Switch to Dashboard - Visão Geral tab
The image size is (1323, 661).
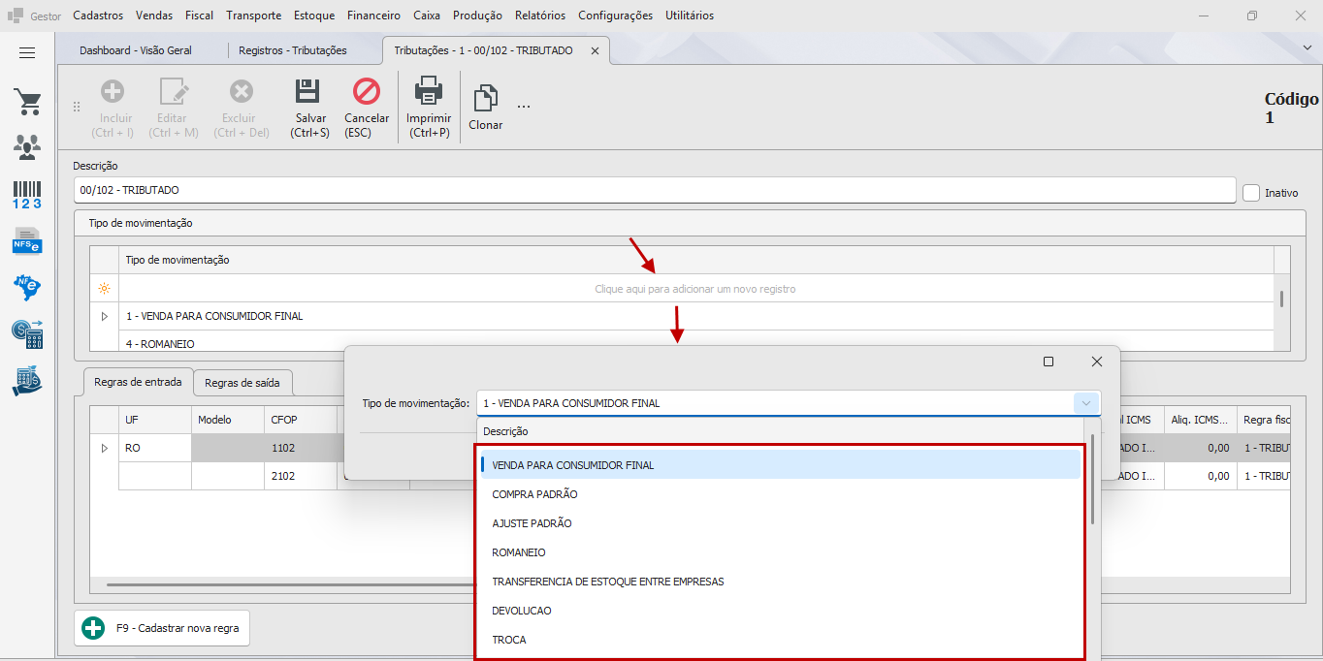tap(136, 50)
